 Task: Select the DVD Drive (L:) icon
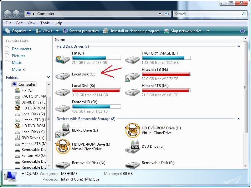[x=132, y=147]
